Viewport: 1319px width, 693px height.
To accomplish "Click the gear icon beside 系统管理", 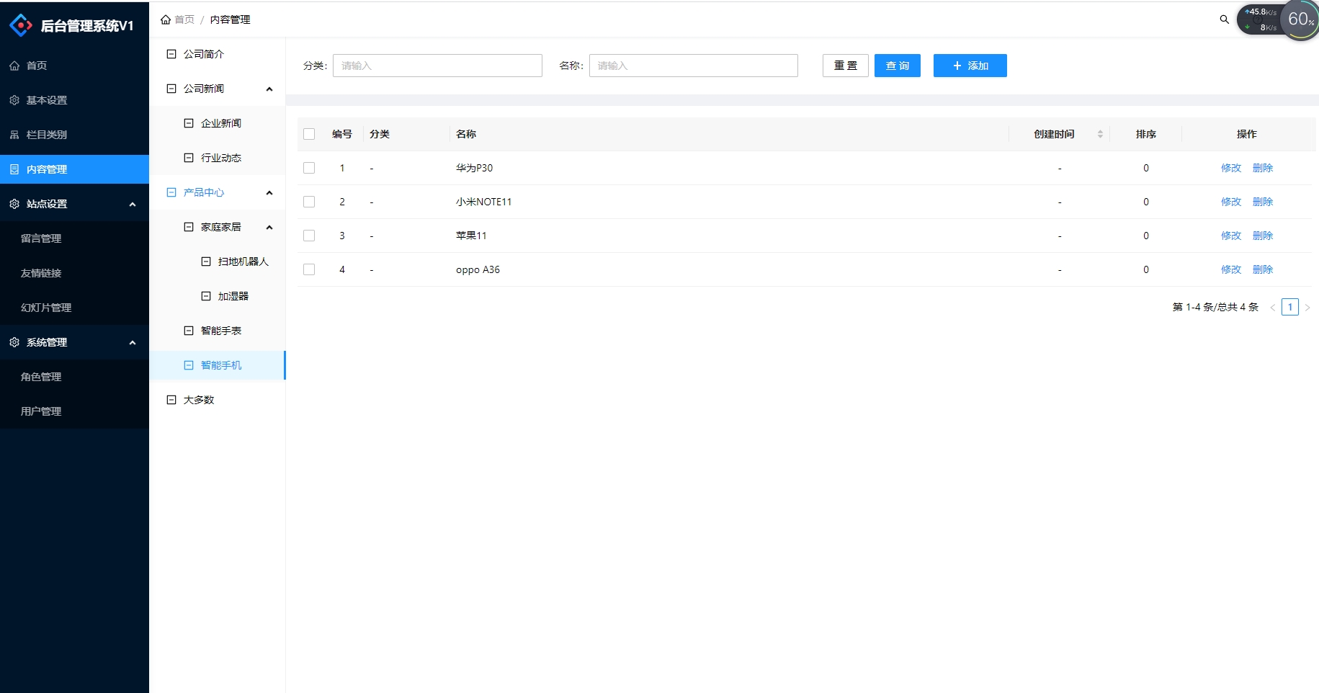I will [14, 342].
